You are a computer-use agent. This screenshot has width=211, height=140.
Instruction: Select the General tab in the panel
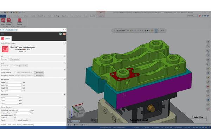coord(6,39)
